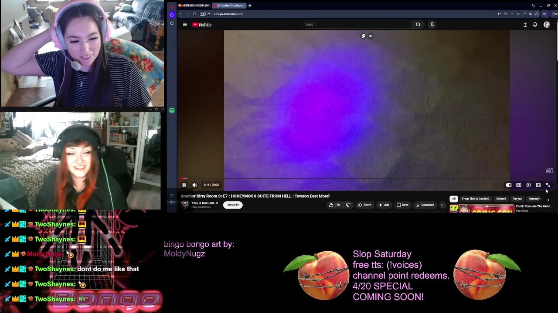Image resolution: width=558 pixels, height=313 pixels.
Task: Select the From This Is Dan Bell chip
Action: coord(476,199)
